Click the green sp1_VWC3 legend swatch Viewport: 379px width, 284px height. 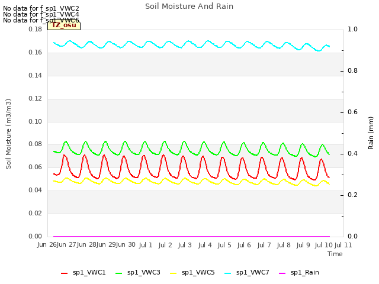click(118, 273)
